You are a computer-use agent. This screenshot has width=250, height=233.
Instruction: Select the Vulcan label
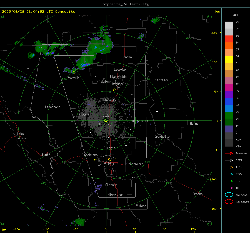point(141,206)
